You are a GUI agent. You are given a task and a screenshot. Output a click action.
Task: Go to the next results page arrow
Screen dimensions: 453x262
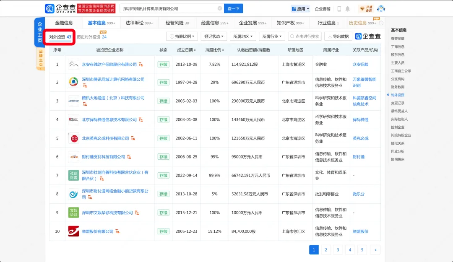375,250
